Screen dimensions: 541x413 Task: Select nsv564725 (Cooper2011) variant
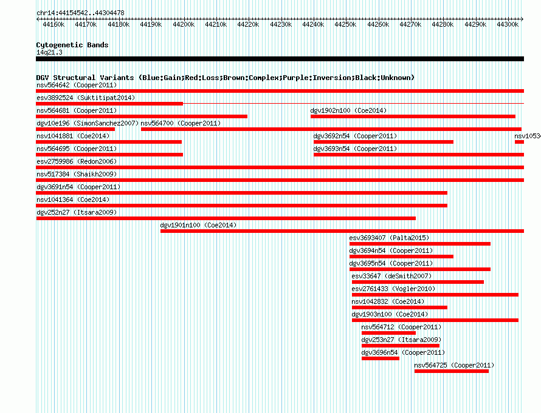[454, 365]
